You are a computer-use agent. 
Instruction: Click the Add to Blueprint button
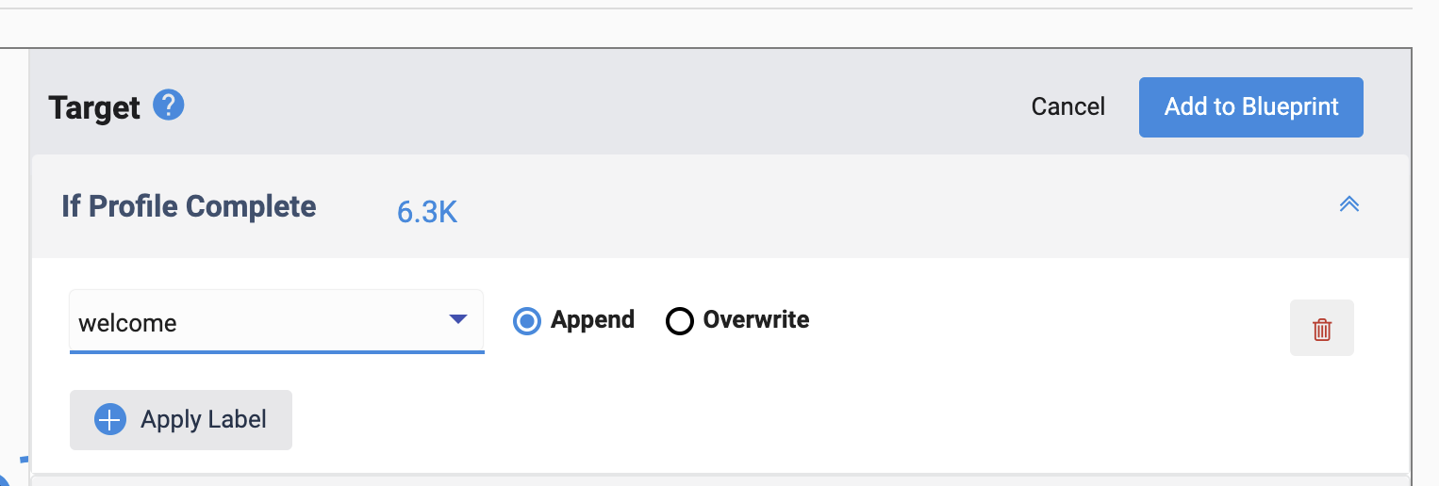1251,107
